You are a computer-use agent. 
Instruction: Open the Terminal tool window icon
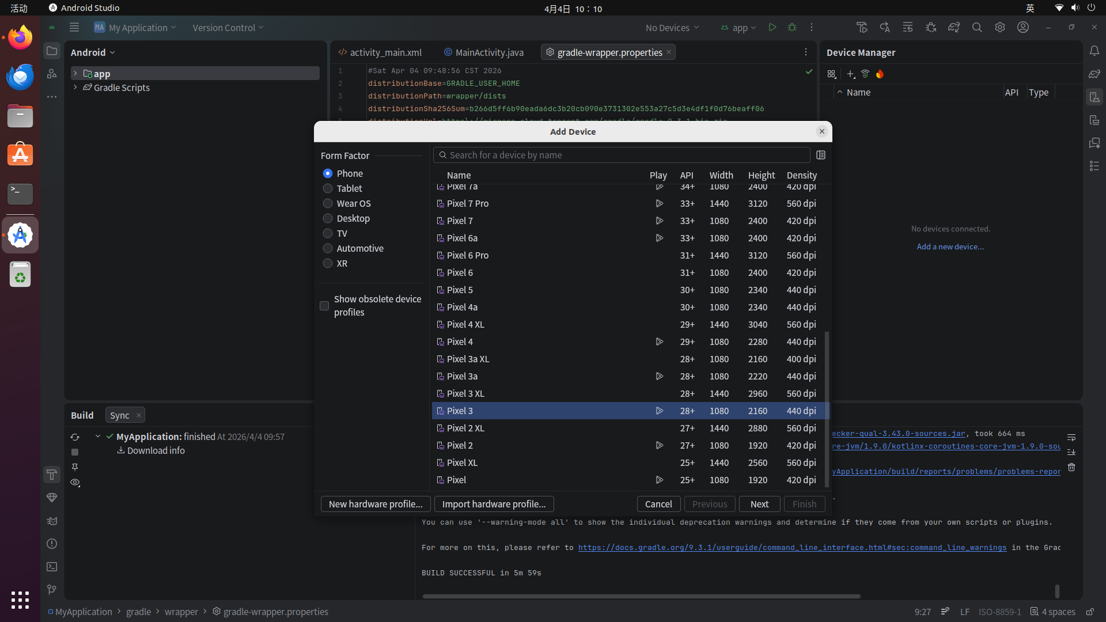52,567
